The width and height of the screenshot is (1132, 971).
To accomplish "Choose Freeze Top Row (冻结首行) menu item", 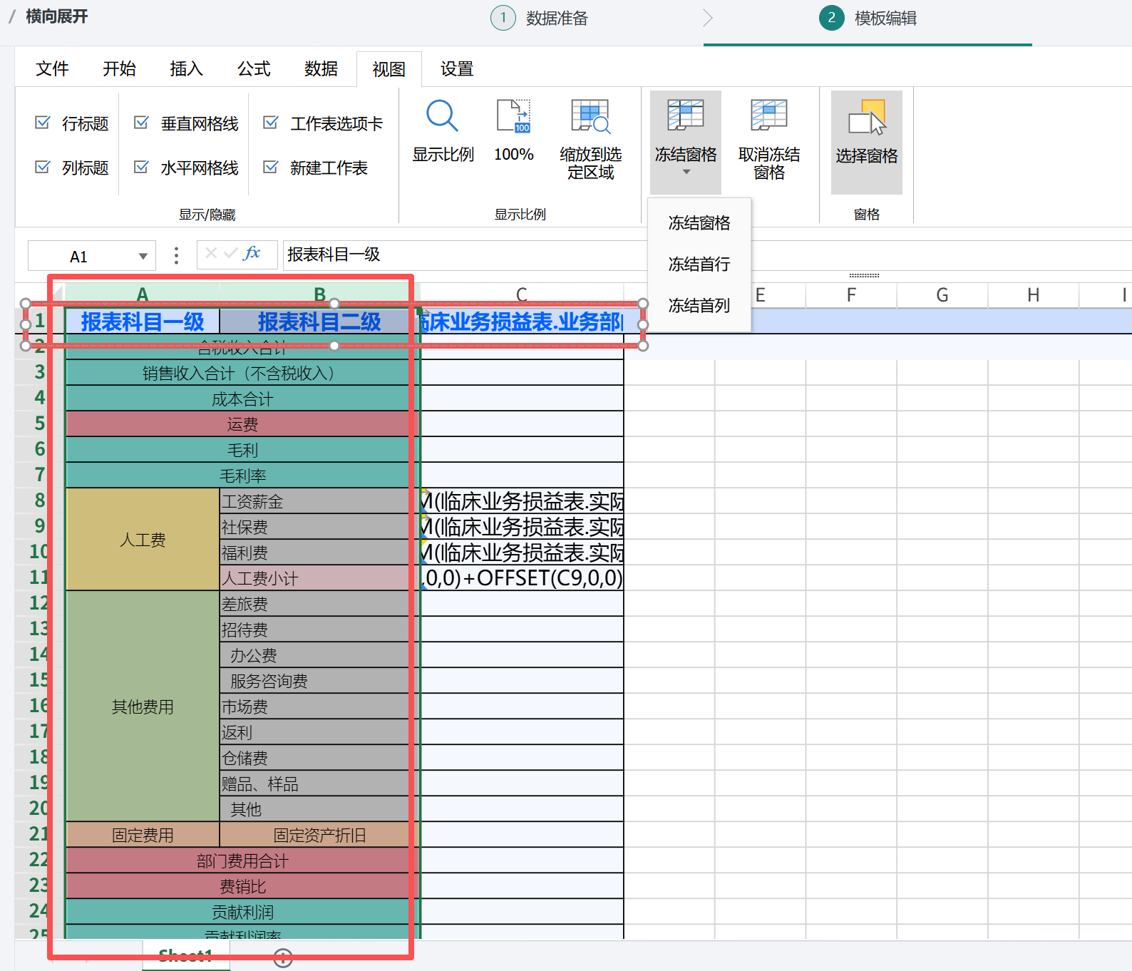I will pyautogui.click(x=699, y=264).
